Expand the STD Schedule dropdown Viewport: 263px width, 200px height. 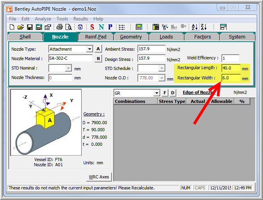[162, 68]
